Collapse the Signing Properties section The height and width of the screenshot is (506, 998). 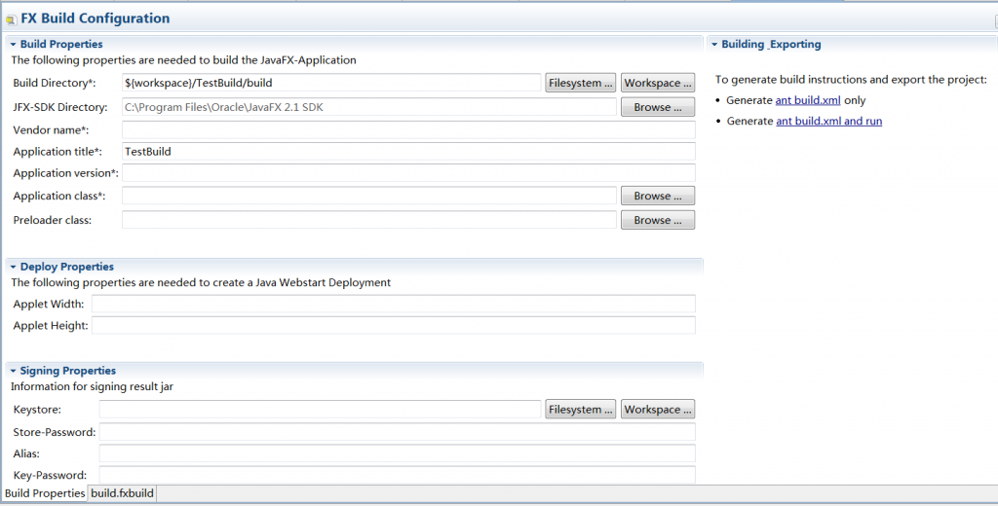pos(14,371)
